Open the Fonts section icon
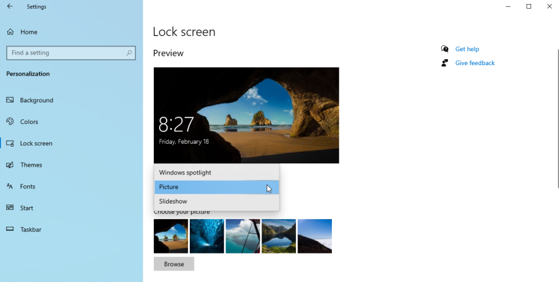The image size is (559, 282). pyautogui.click(x=10, y=186)
